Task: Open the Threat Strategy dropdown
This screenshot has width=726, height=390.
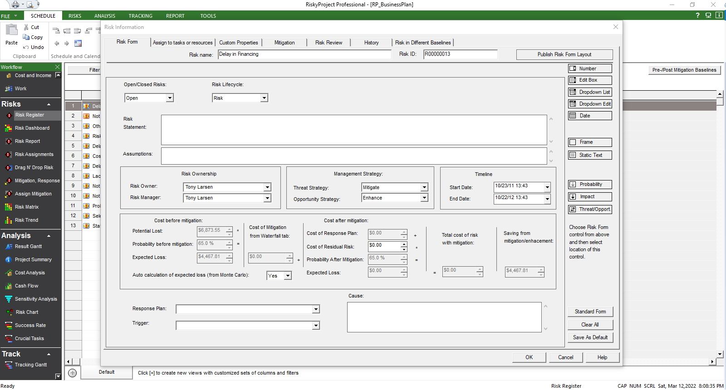Action: (x=424, y=187)
